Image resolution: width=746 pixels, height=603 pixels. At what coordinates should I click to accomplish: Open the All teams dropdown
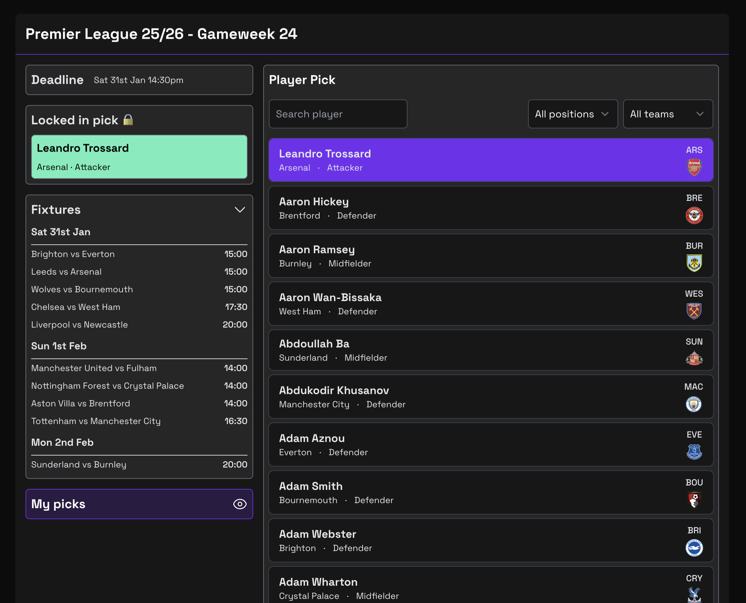[x=668, y=114]
